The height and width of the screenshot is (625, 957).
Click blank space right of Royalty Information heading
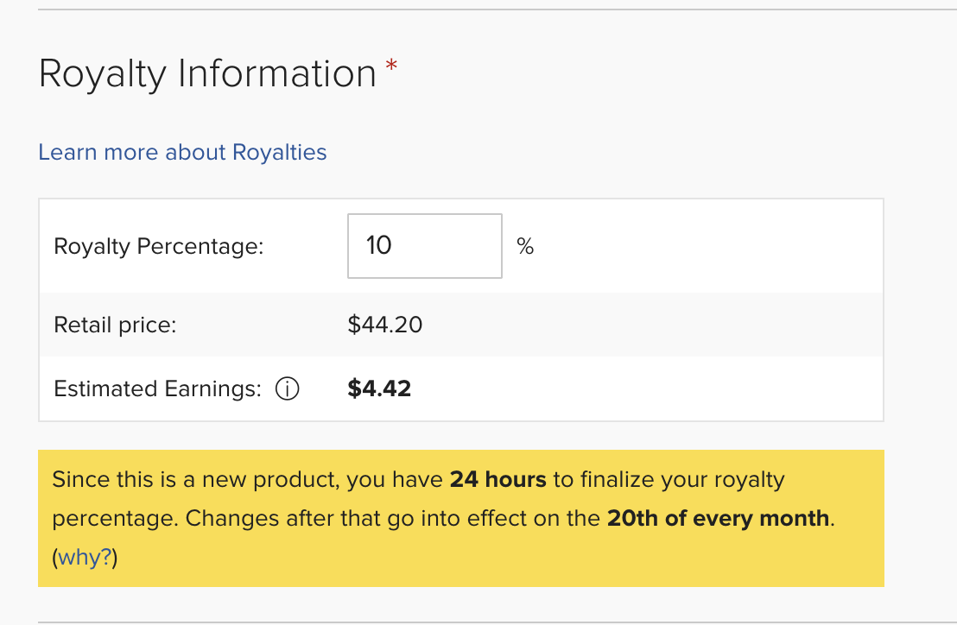pyautogui.click(x=648, y=74)
